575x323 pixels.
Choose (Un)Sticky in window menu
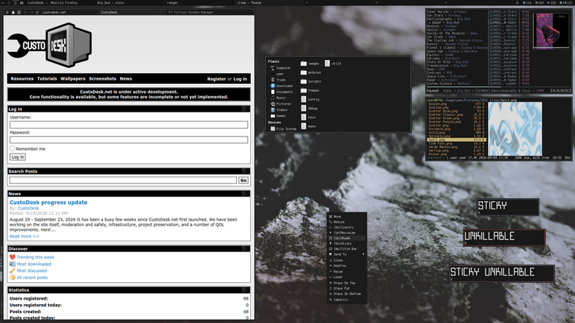click(347, 243)
